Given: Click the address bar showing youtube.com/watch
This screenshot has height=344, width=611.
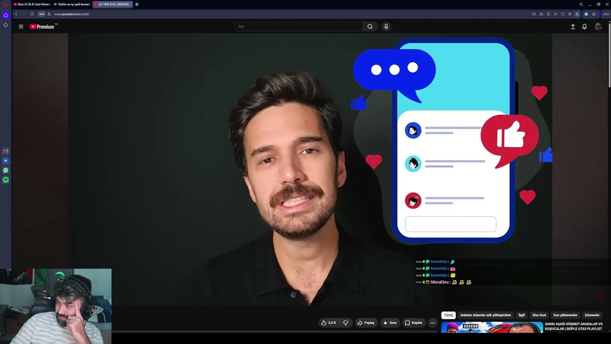Looking at the screenshot, I should (72, 14).
